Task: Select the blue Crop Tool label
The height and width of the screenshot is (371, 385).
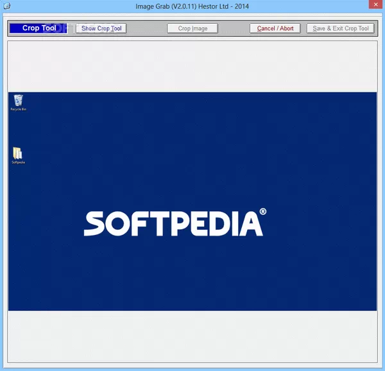Action: point(38,28)
